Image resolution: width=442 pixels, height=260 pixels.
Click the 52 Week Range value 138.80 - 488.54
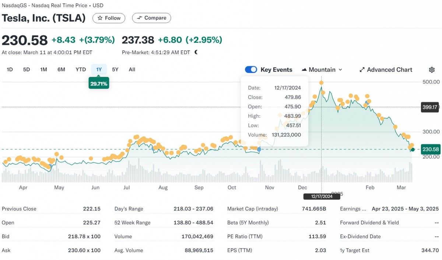193,223
